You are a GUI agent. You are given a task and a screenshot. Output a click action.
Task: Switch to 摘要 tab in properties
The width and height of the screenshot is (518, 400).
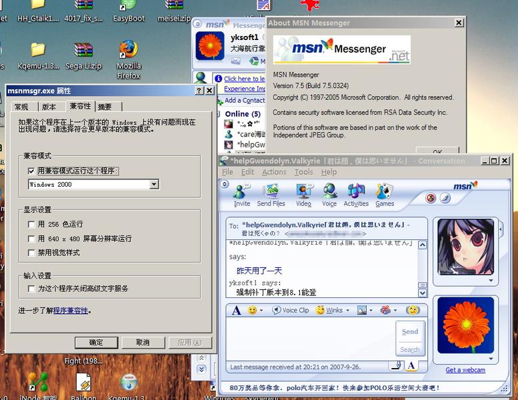pos(105,107)
